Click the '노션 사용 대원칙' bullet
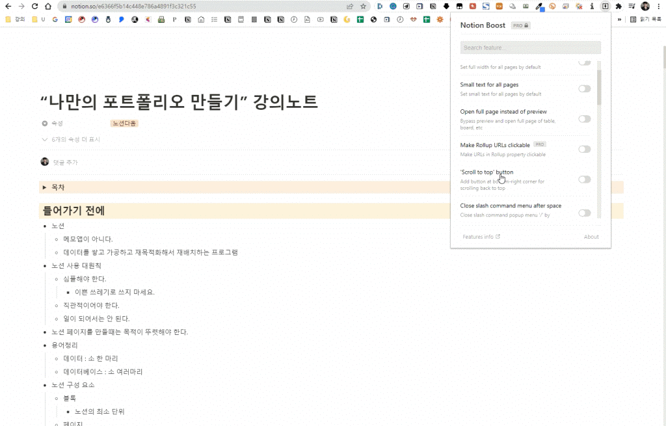Screen dimensions: 666x426 pos(77,265)
